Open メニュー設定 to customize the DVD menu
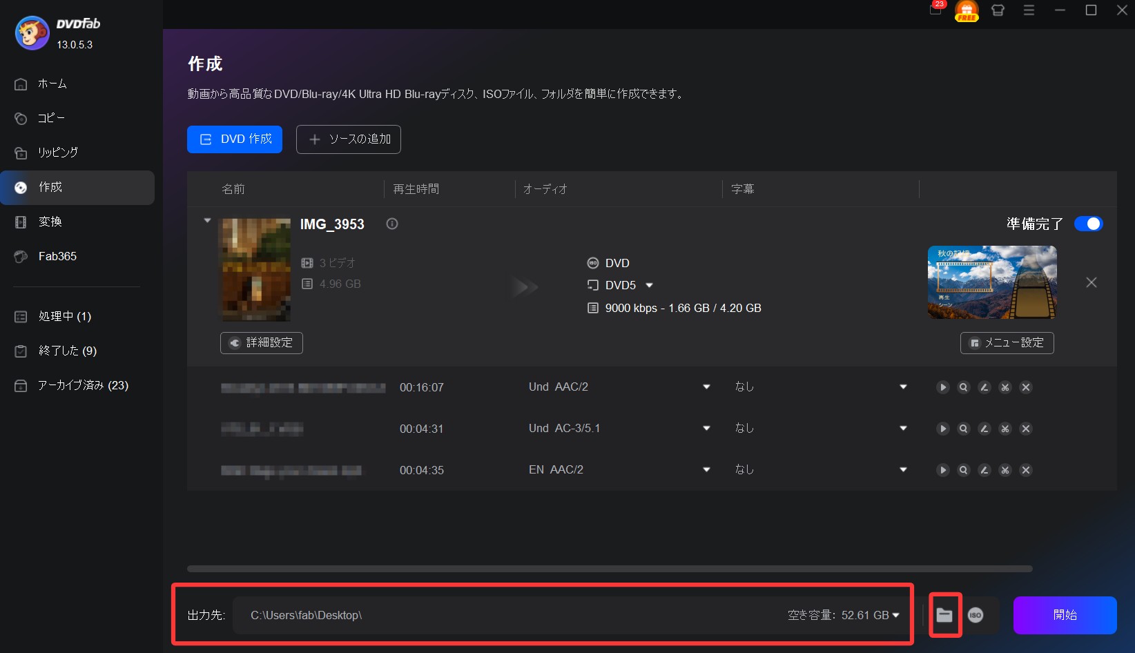Screen dimensions: 1135x653 (1007, 342)
